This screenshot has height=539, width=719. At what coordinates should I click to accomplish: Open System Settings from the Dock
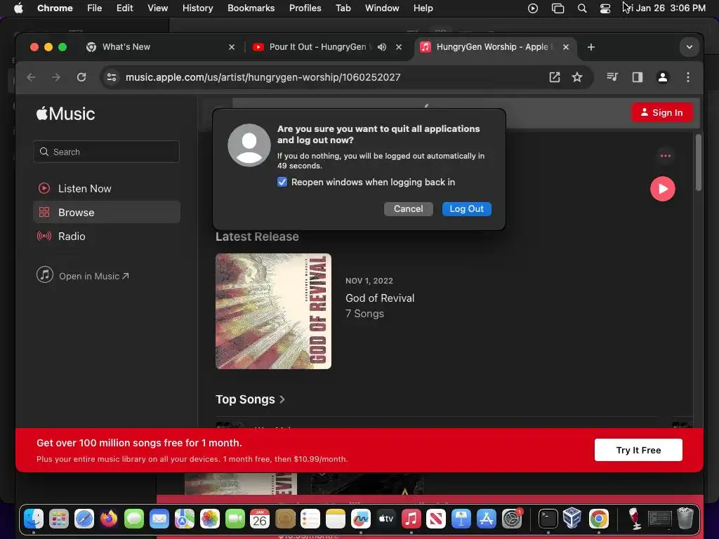point(512,519)
